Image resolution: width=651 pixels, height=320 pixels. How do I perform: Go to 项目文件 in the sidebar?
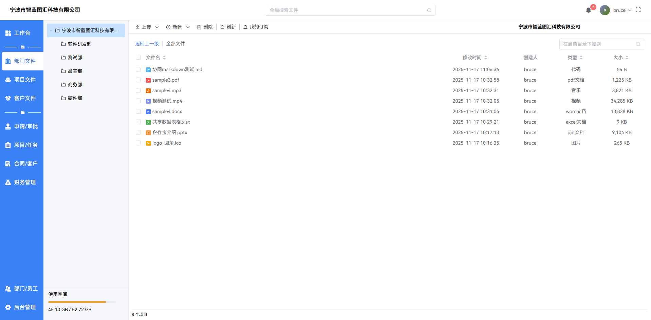tap(22, 80)
